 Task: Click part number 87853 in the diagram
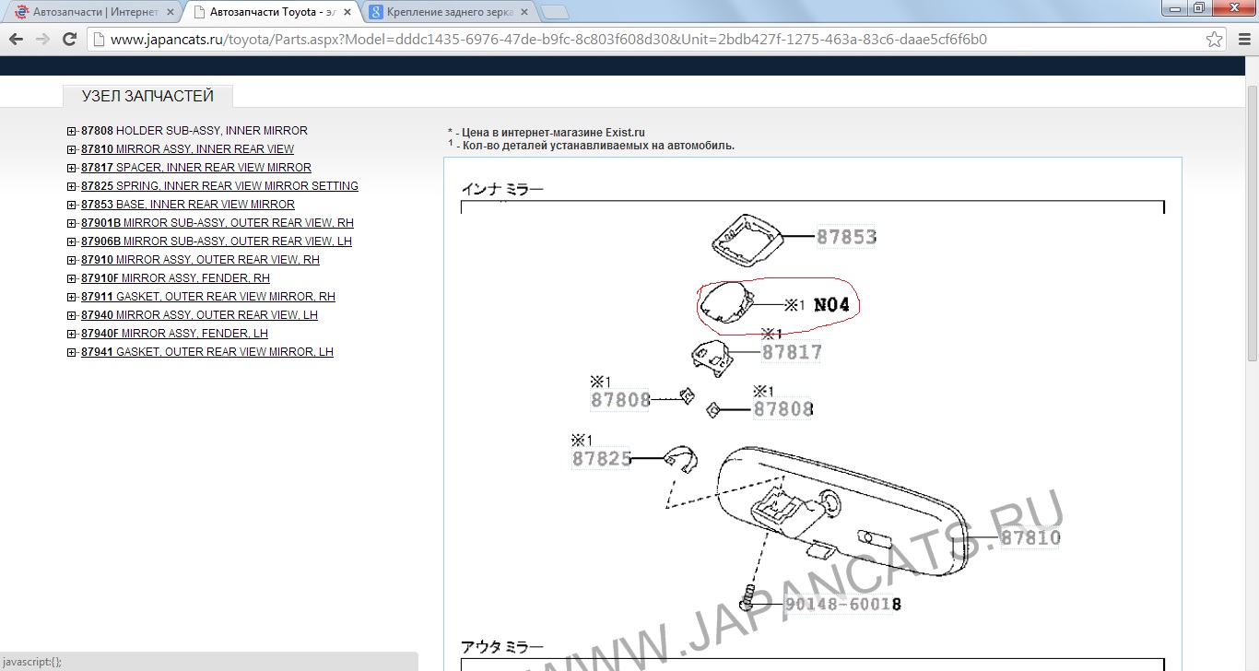846,237
